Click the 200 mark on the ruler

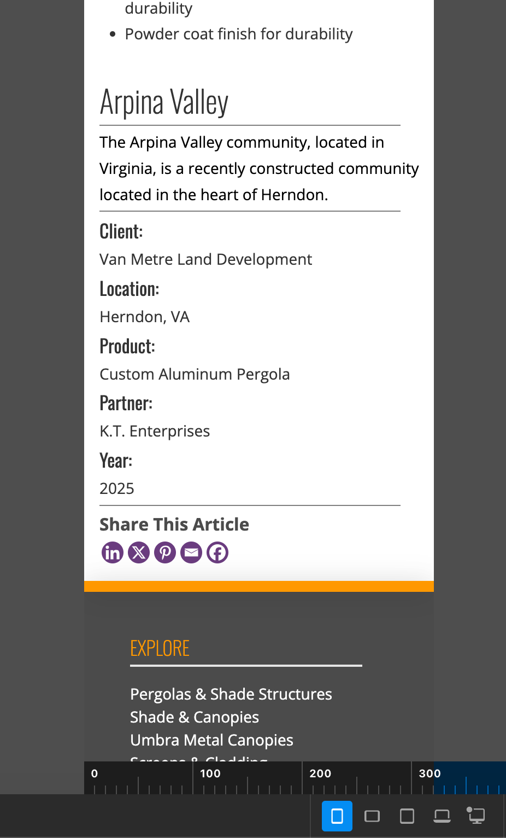coord(320,773)
